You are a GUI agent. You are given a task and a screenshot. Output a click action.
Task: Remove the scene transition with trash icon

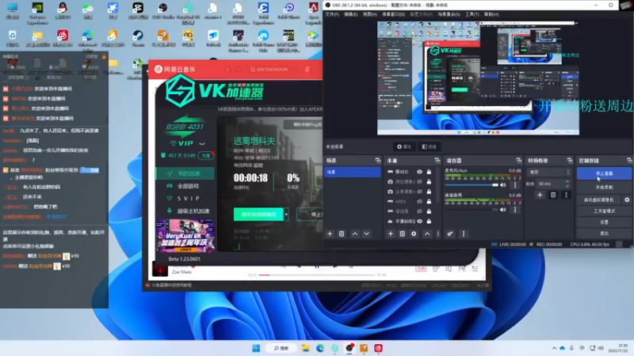(x=553, y=195)
